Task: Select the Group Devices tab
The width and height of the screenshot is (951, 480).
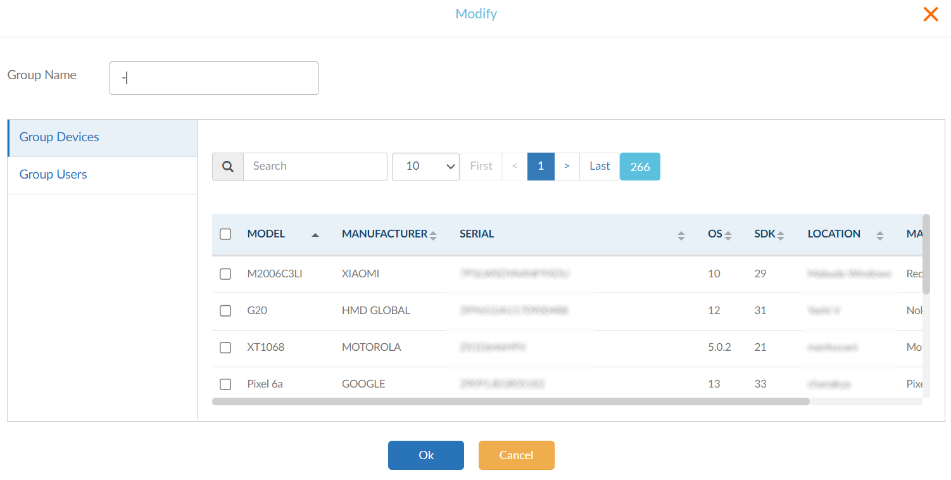Action: (60, 137)
